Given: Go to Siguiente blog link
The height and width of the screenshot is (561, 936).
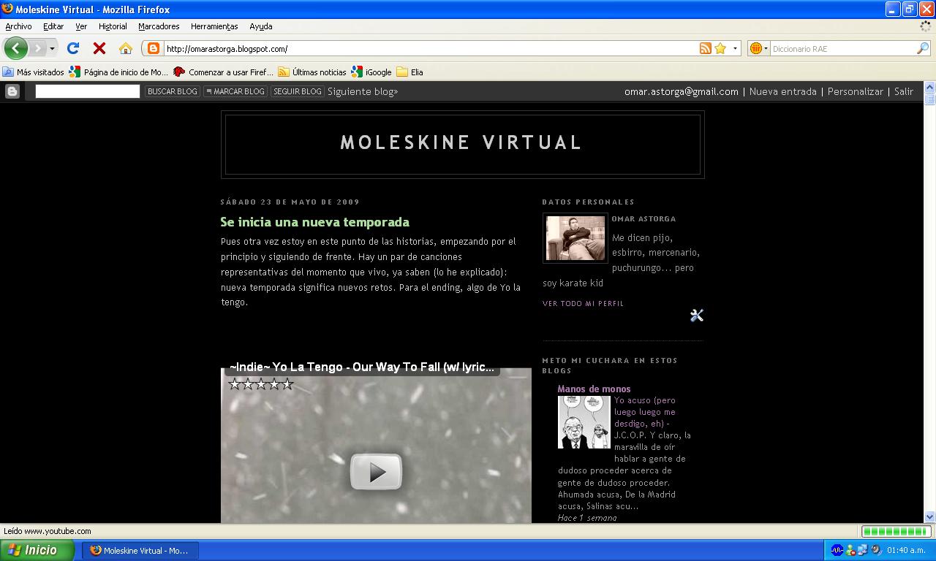Looking at the screenshot, I should [x=363, y=91].
